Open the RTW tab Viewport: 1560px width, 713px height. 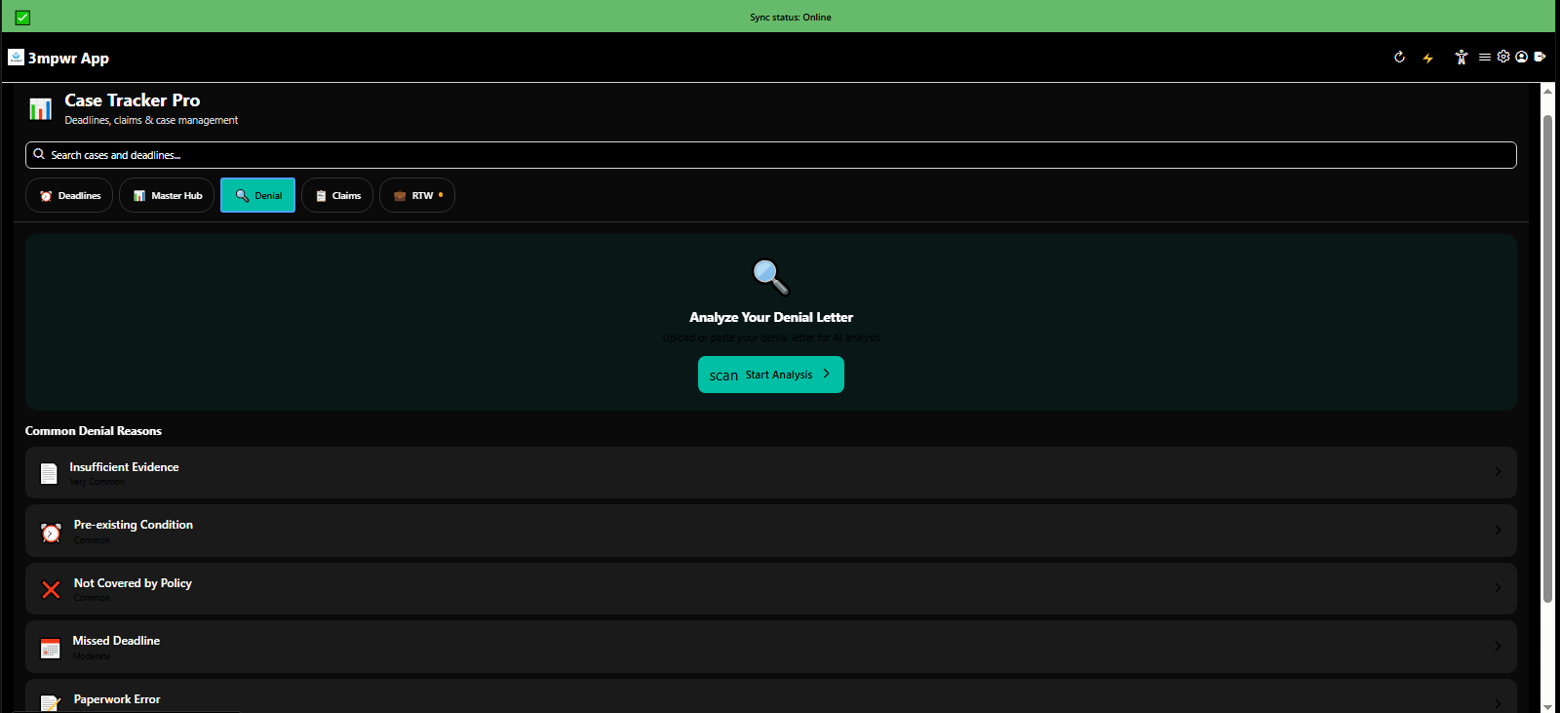point(417,195)
